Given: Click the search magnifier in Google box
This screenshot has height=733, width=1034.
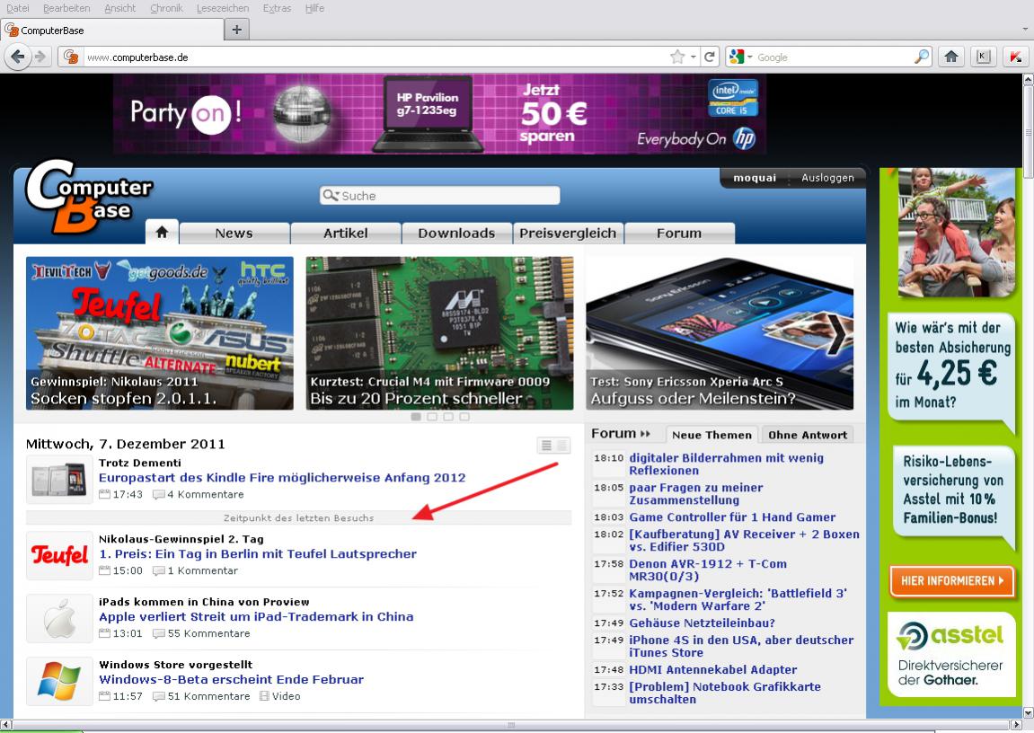Looking at the screenshot, I should 922,57.
